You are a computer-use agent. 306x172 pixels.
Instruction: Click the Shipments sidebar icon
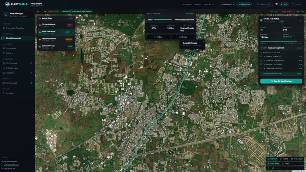click(3, 49)
